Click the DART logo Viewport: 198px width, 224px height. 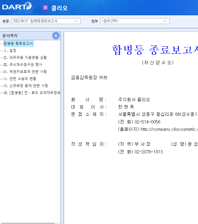coord(17,6)
